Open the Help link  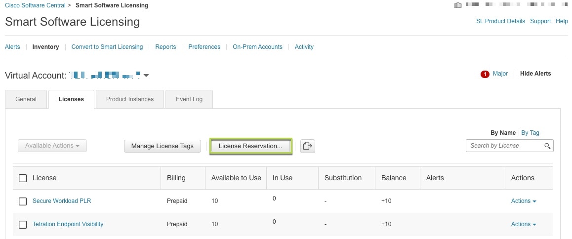(x=562, y=21)
